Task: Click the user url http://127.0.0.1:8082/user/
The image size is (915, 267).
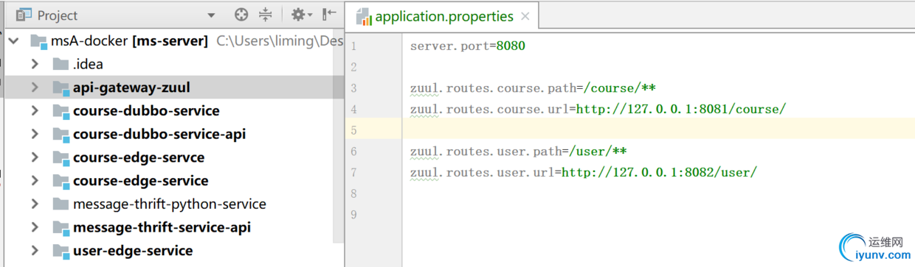Action: [660, 172]
